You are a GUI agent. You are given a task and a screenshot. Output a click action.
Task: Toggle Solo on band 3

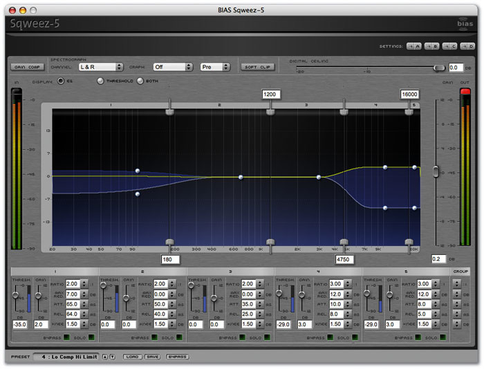pyautogui.click(x=267, y=337)
